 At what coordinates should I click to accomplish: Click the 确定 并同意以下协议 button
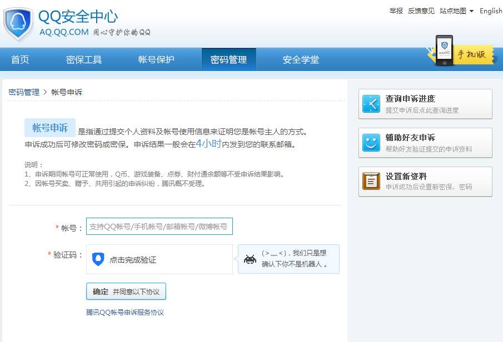pos(126,291)
